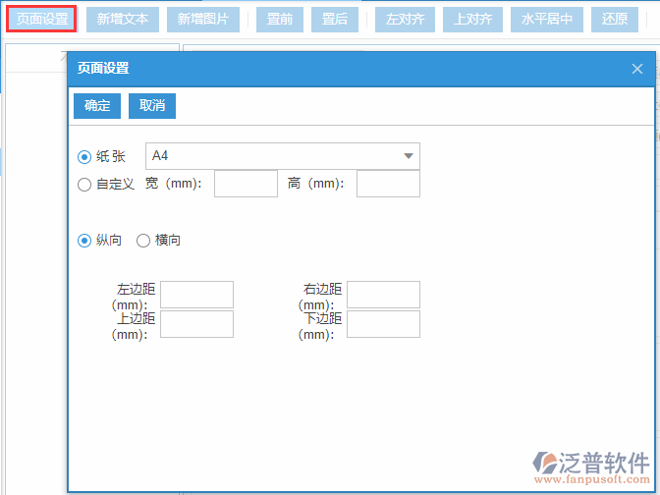Image resolution: width=660 pixels, height=495 pixels.
Task: Click the 水平居中 toolbar button
Action: 547,20
